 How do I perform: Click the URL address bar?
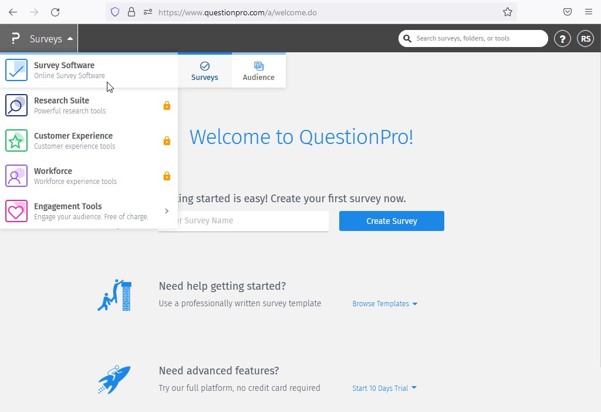tap(311, 12)
